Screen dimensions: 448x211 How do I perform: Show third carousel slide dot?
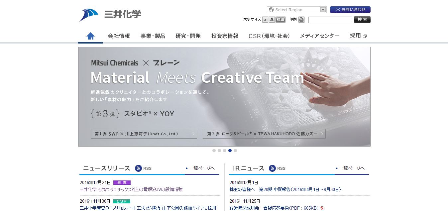[x=225, y=151]
